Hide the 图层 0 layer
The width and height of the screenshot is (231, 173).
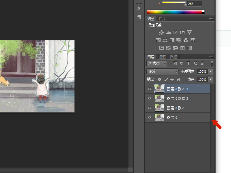tap(150, 117)
